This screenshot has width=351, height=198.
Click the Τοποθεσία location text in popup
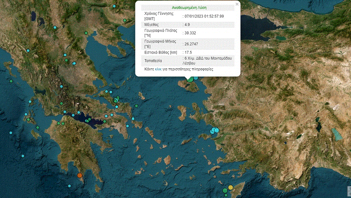tap(208, 61)
